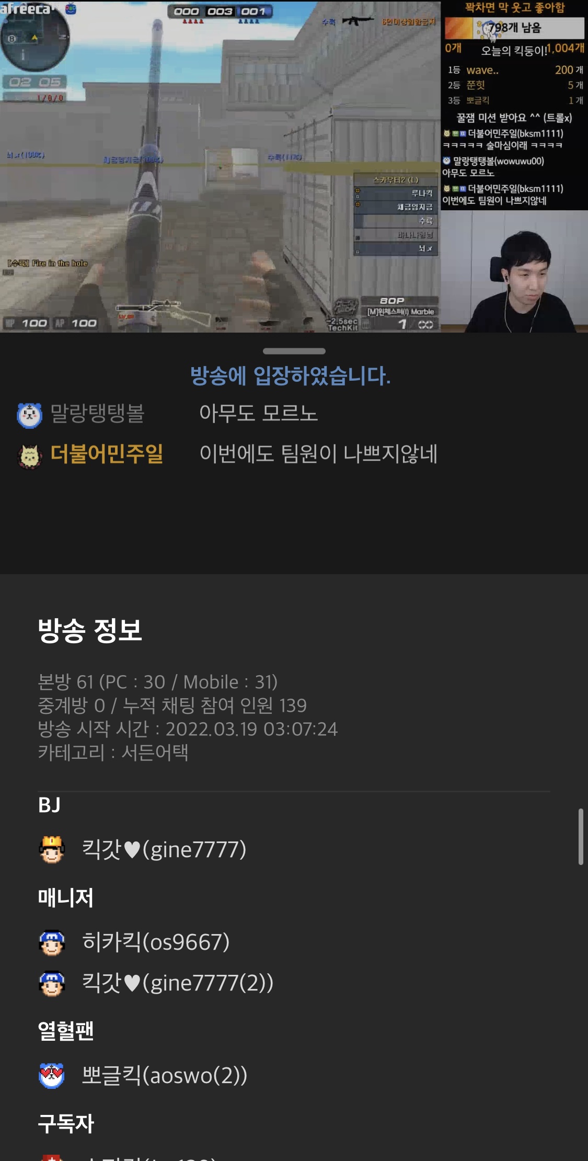The height and width of the screenshot is (1161, 588).
Task: Tap manager 히카킥 avatar icon
Action: point(52,942)
